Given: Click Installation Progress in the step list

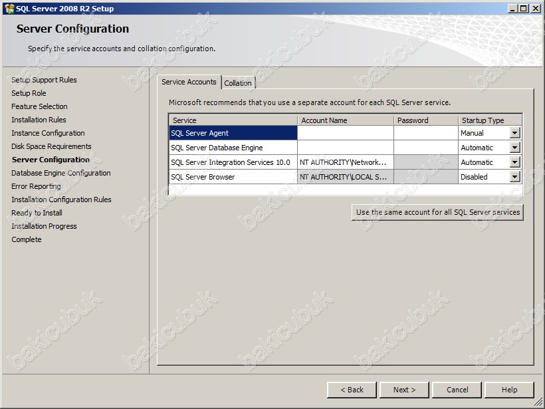Looking at the screenshot, I should 44,226.
